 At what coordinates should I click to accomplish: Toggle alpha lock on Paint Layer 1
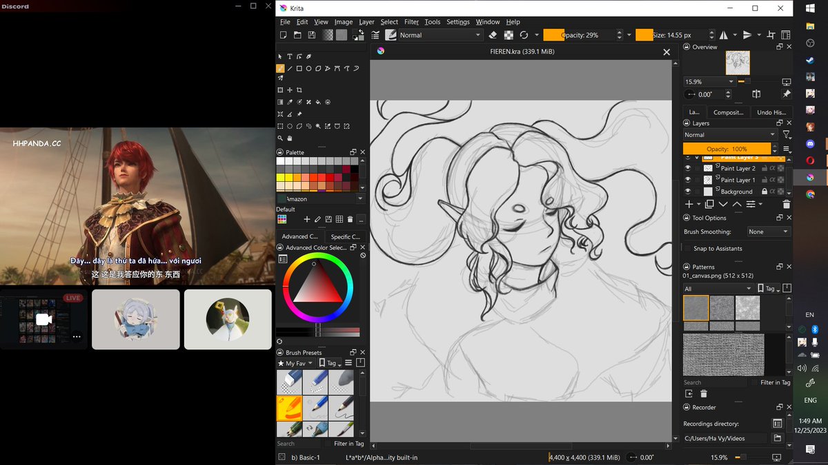coord(773,180)
